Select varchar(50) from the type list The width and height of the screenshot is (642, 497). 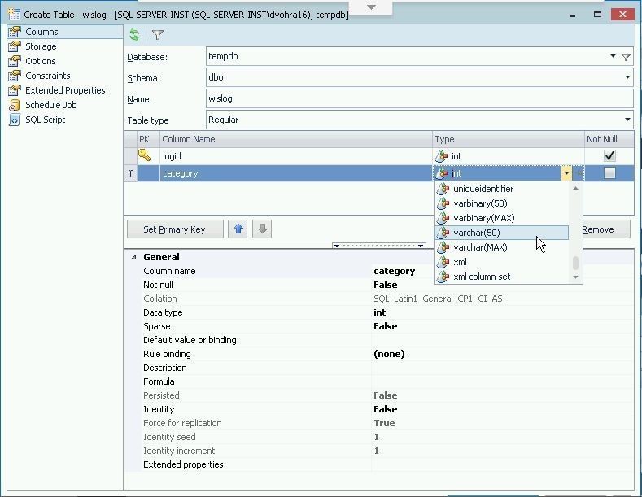477,233
